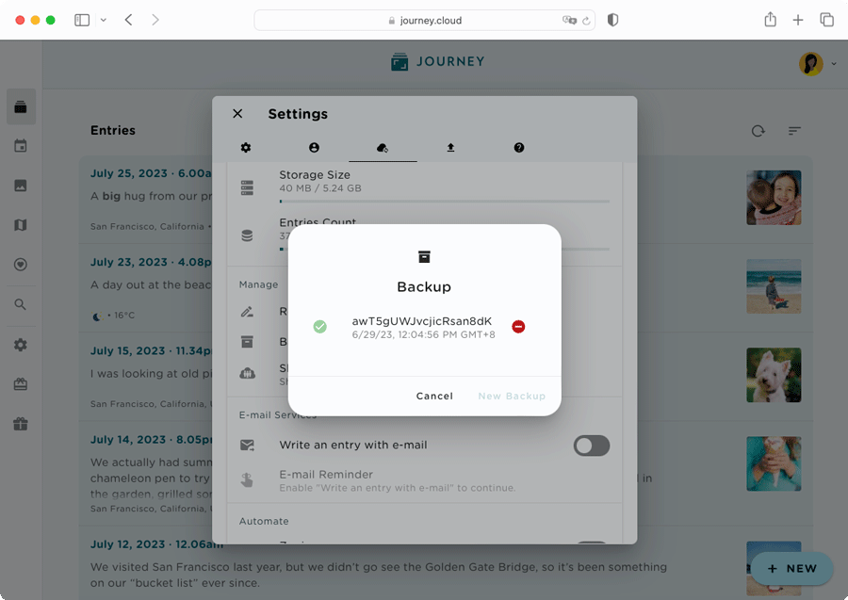The image size is (848, 600).
Task: Open the gift icon in the sidebar
Action: coord(21,424)
